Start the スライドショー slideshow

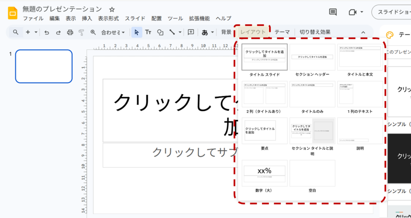[392, 12]
